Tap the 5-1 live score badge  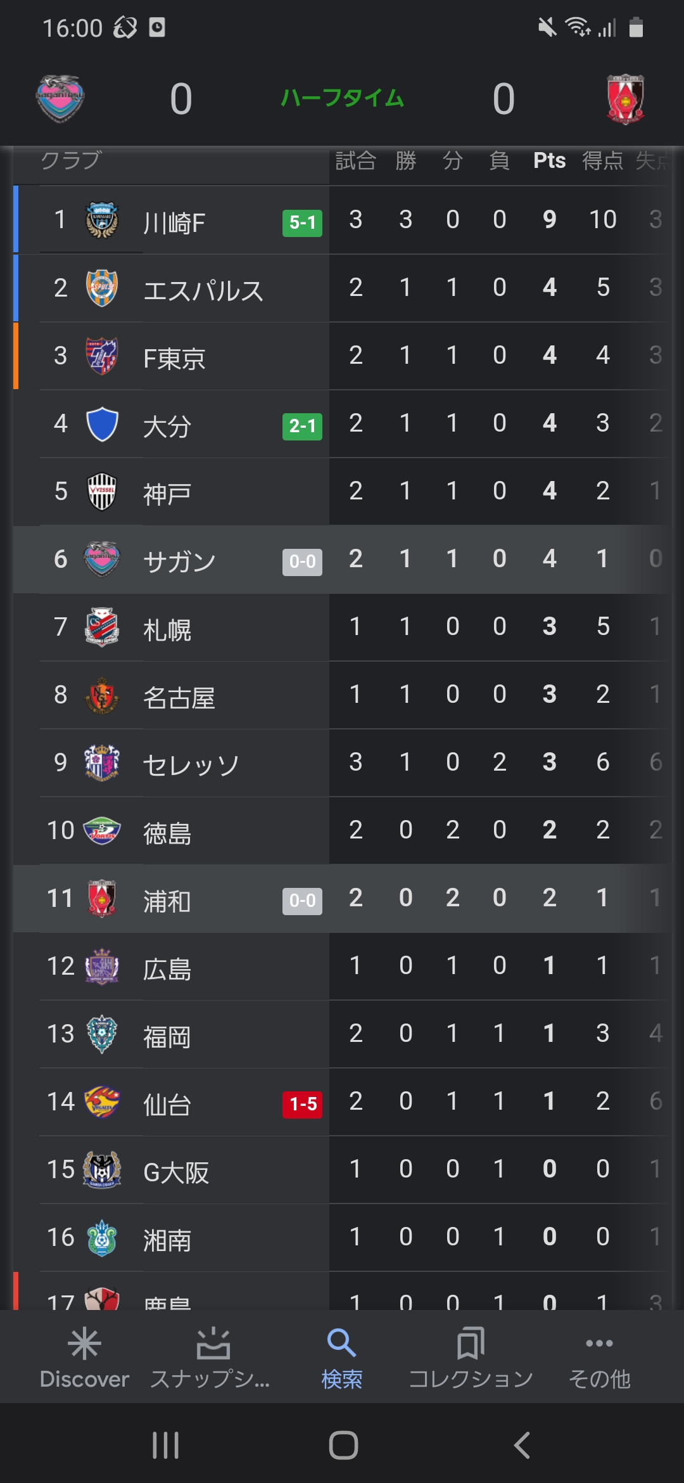pyautogui.click(x=302, y=222)
